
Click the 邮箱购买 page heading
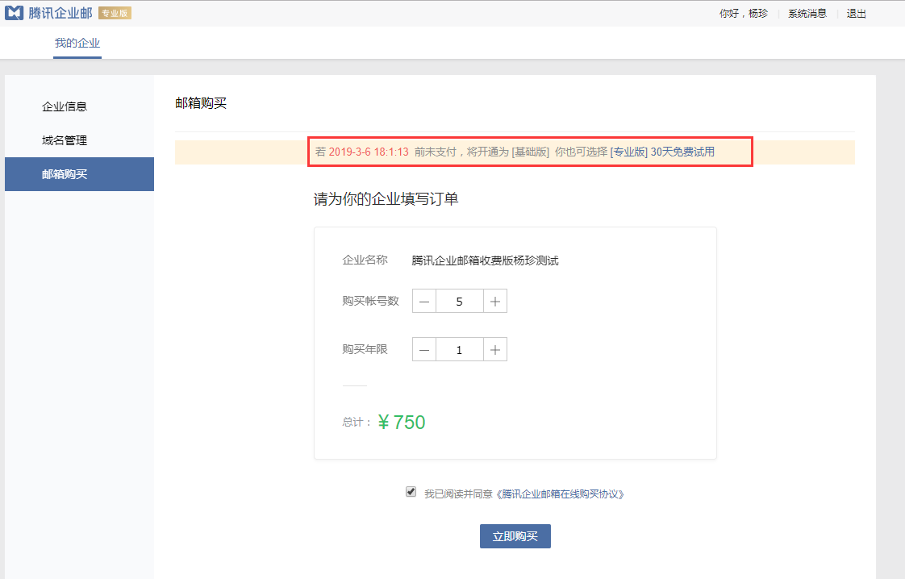pos(201,103)
